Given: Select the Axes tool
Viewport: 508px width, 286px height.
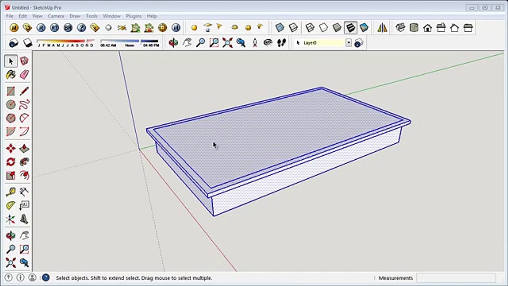Looking at the screenshot, I should point(11,219).
